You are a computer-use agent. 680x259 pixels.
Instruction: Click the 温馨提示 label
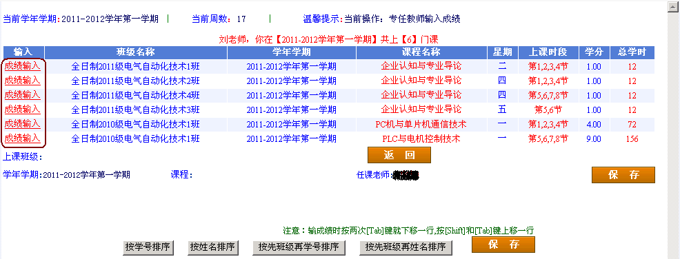(x=323, y=19)
